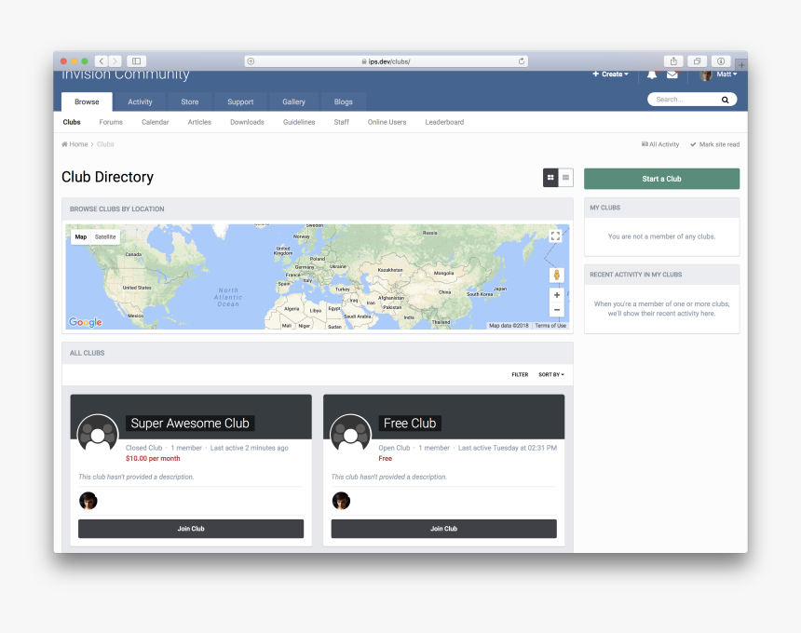Screen dimensions: 801x633
Task: Open the Downloads submenu item
Action: point(247,122)
